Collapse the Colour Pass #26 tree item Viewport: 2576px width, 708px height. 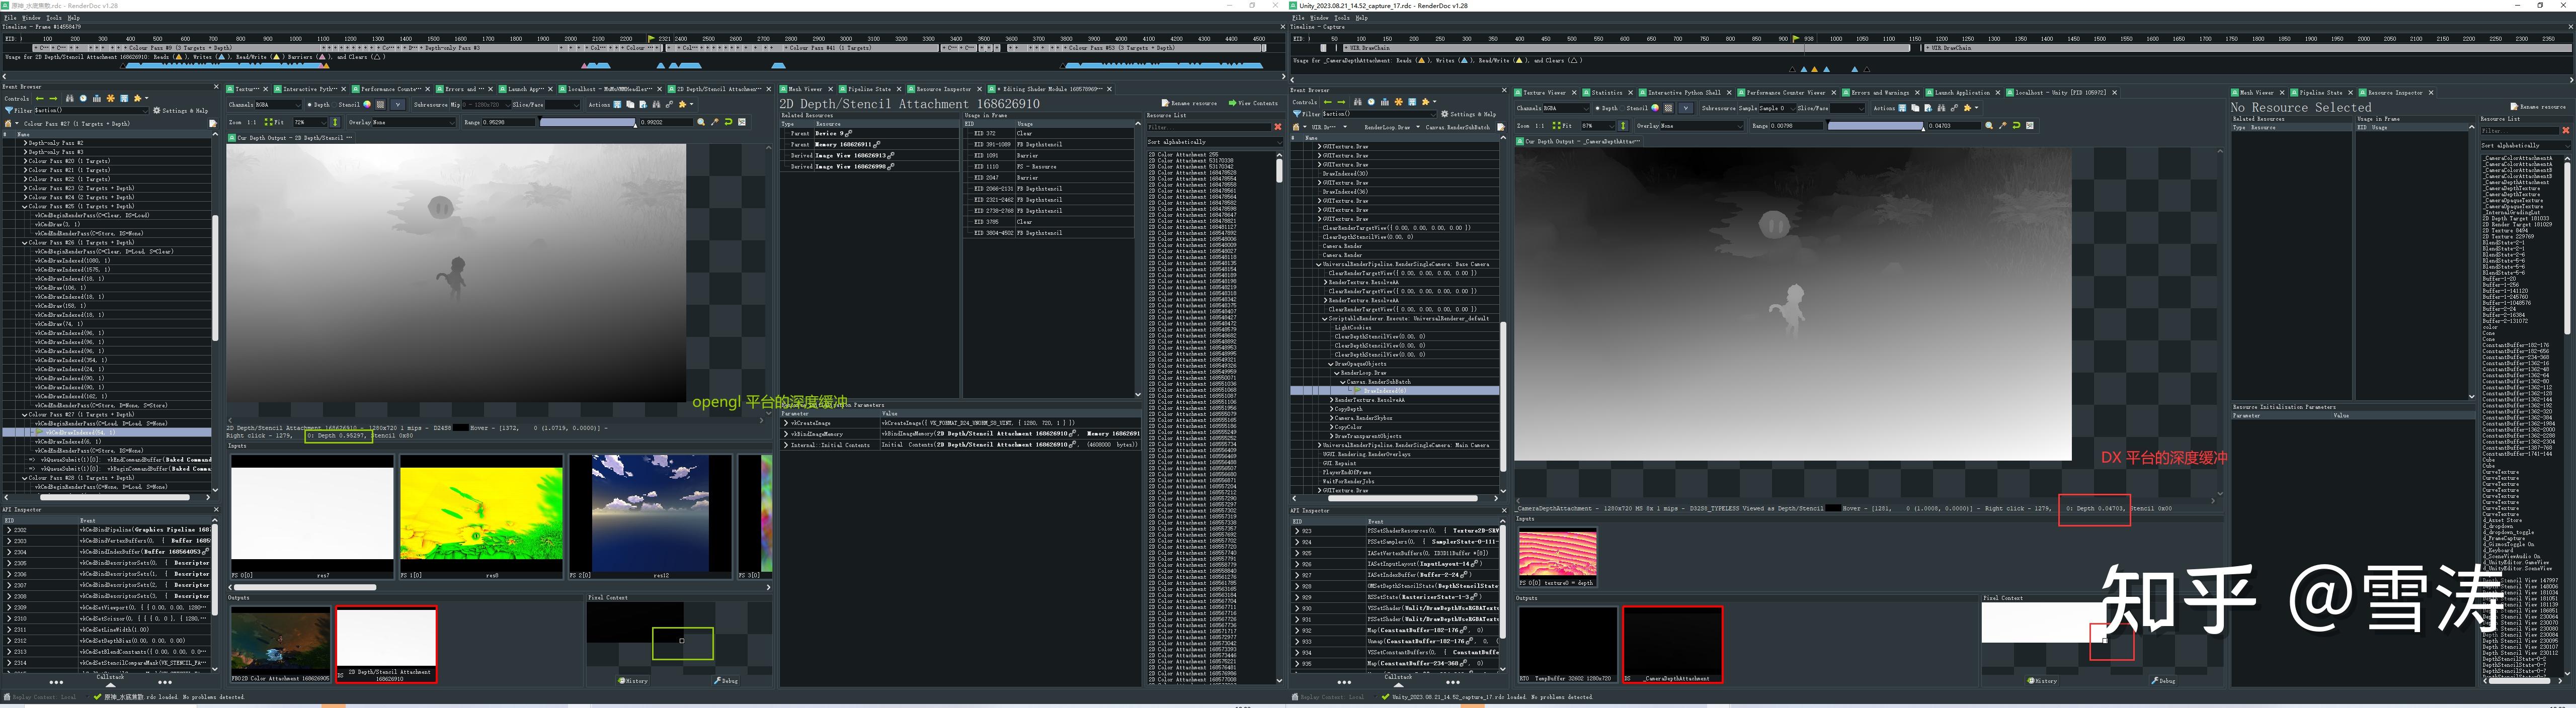click(25, 242)
